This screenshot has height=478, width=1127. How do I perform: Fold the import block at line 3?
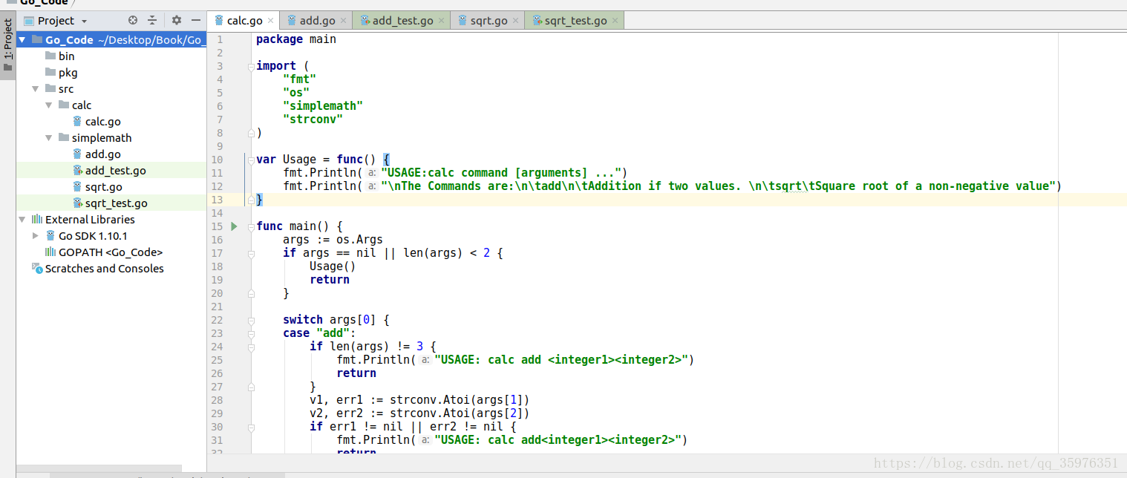pos(251,66)
